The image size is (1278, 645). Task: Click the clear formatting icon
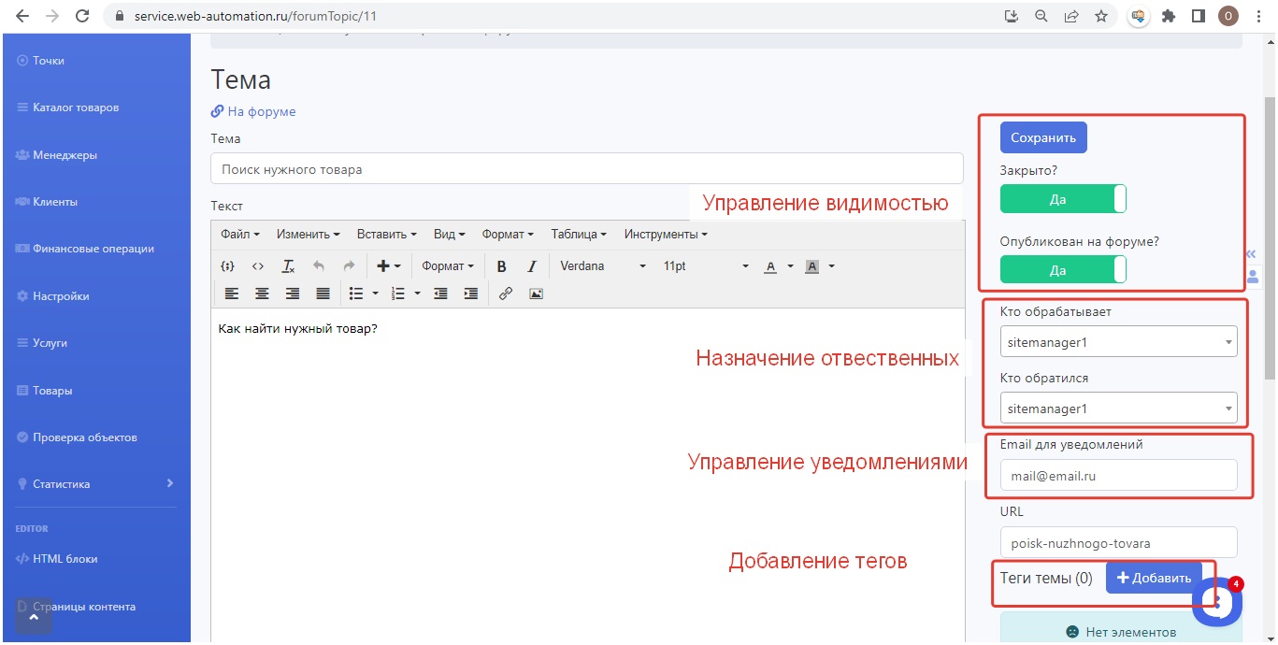(289, 266)
